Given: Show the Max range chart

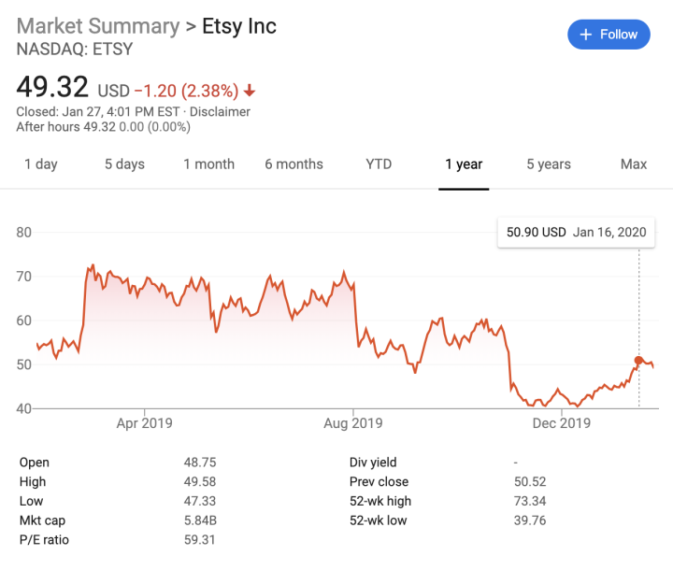Looking at the screenshot, I should (634, 164).
